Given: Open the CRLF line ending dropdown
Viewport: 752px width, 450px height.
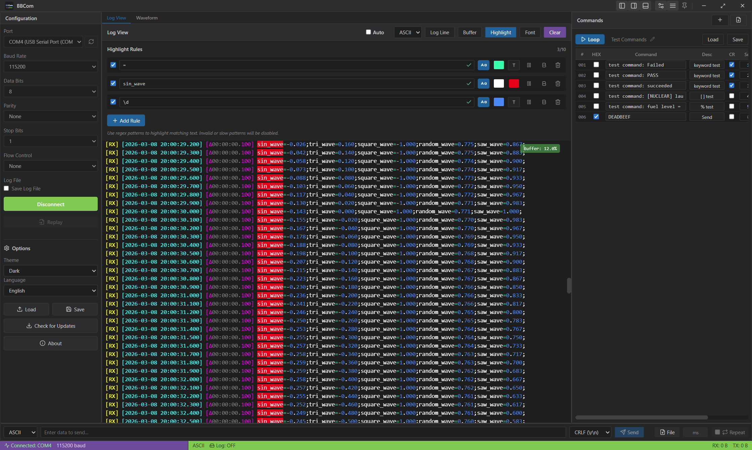Looking at the screenshot, I should click(x=591, y=432).
